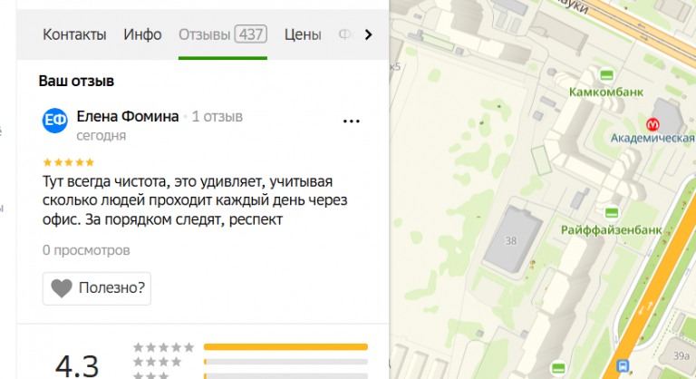Click the 'сегодня' review date
Screen dimensions: 696x379
click(101, 135)
